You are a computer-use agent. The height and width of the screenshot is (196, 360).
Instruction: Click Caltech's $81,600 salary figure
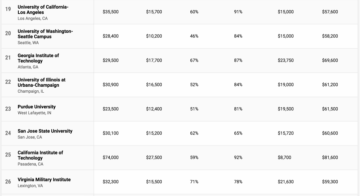point(330,157)
